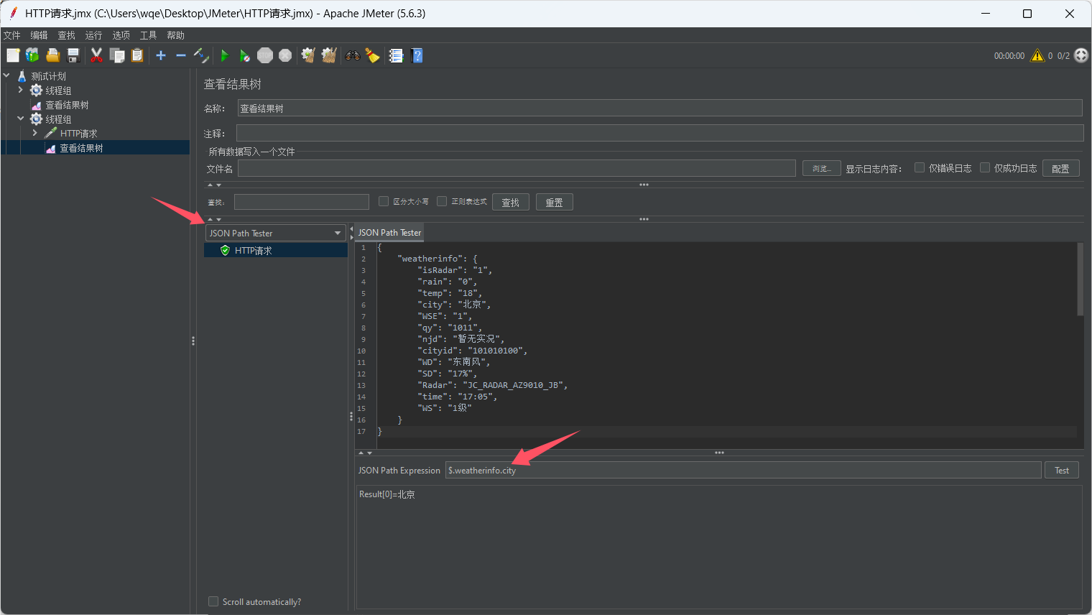
Task: Start the test with green play icon
Action: click(225, 55)
